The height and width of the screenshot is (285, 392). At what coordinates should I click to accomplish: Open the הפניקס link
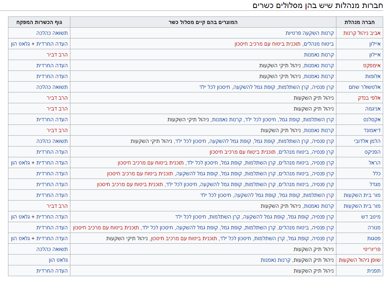pos(372,152)
